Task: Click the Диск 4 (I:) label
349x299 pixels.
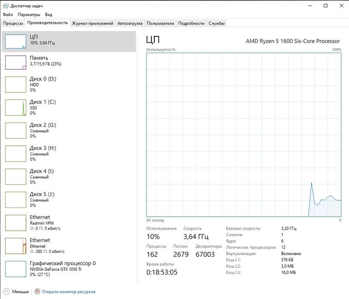Action: coord(42,171)
